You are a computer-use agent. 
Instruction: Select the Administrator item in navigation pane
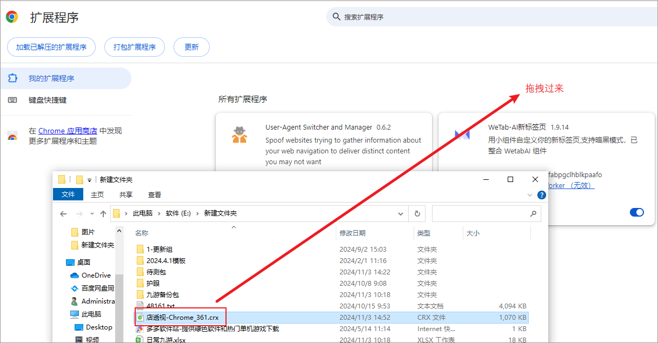coord(92,301)
